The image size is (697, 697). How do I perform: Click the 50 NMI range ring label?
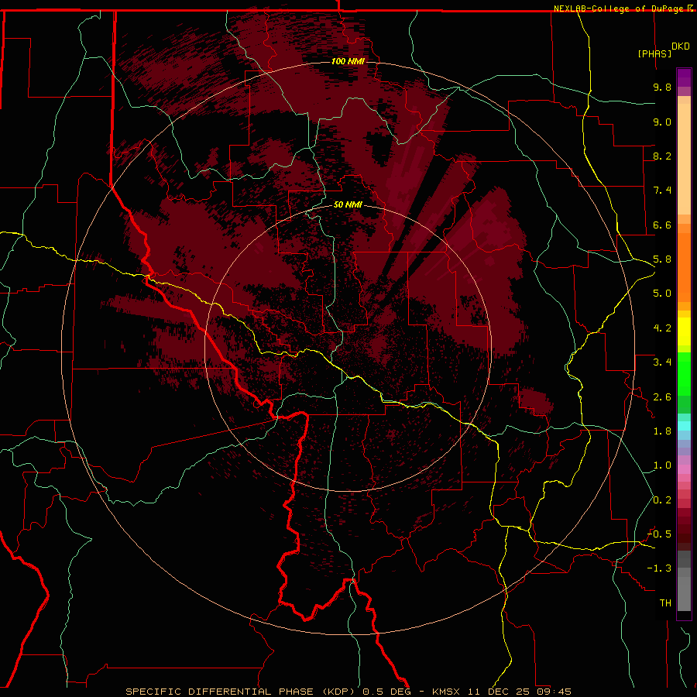coord(348,204)
